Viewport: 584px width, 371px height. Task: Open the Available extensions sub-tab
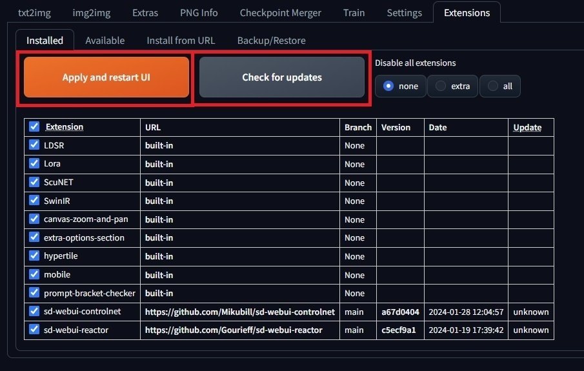(105, 40)
